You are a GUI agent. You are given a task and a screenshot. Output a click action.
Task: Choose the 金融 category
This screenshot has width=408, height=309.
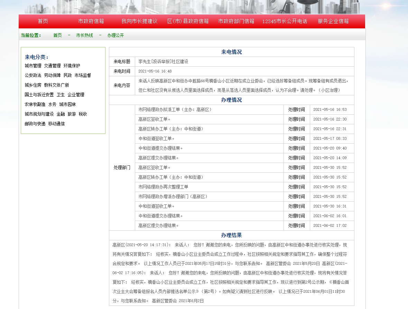tap(61, 114)
